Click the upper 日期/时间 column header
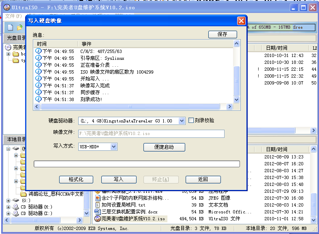319x234 pixels. pyautogui.click(x=285, y=48)
